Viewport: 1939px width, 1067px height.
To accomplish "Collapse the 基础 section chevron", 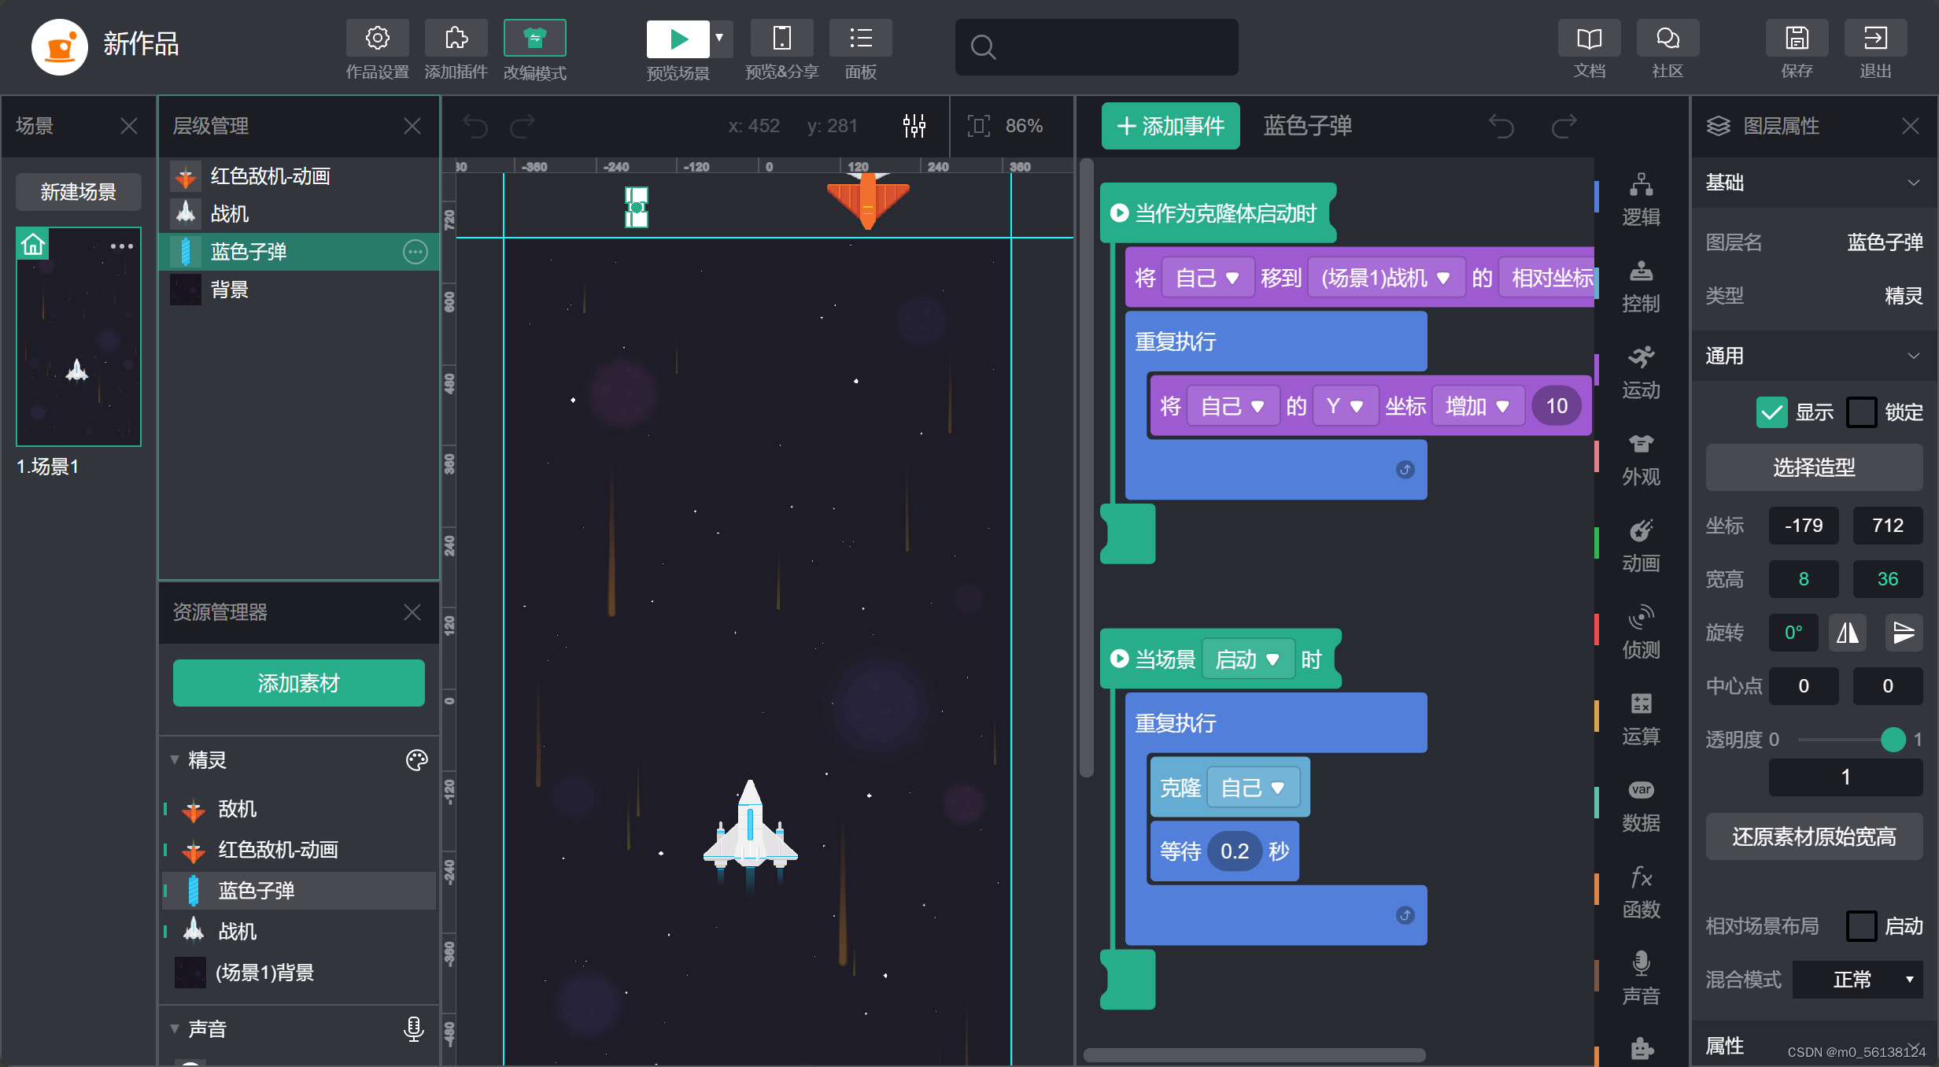I will click(1913, 183).
